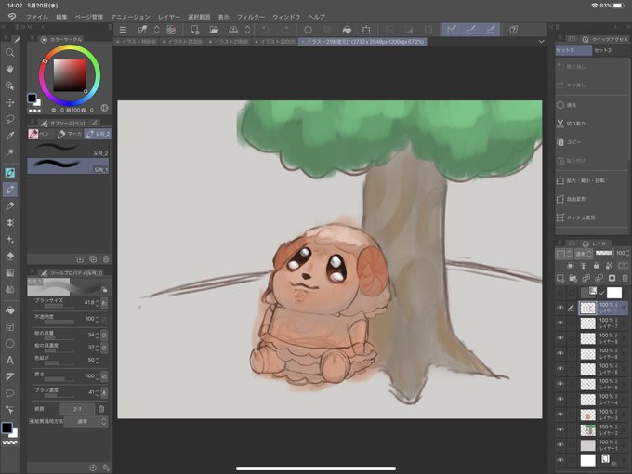The height and width of the screenshot is (474, 632).
Task: Hide レイヤー4 using its eye icon
Action: [x=560, y=400]
